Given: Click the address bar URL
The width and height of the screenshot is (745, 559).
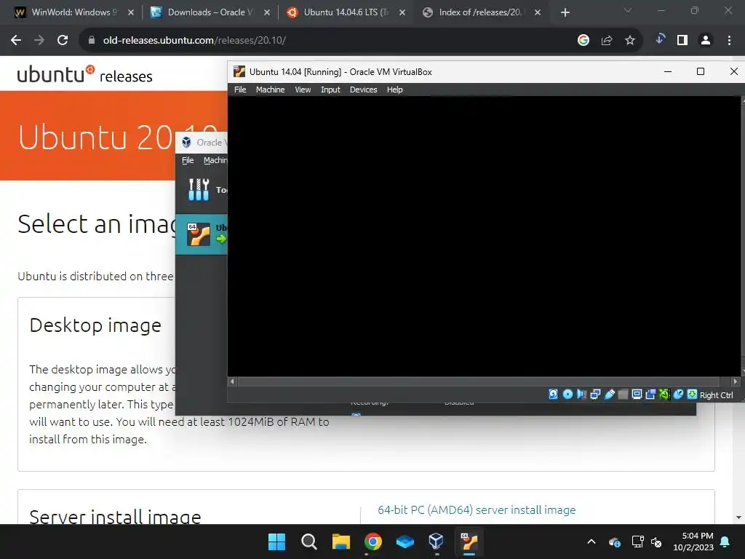Looking at the screenshot, I should pos(194,41).
